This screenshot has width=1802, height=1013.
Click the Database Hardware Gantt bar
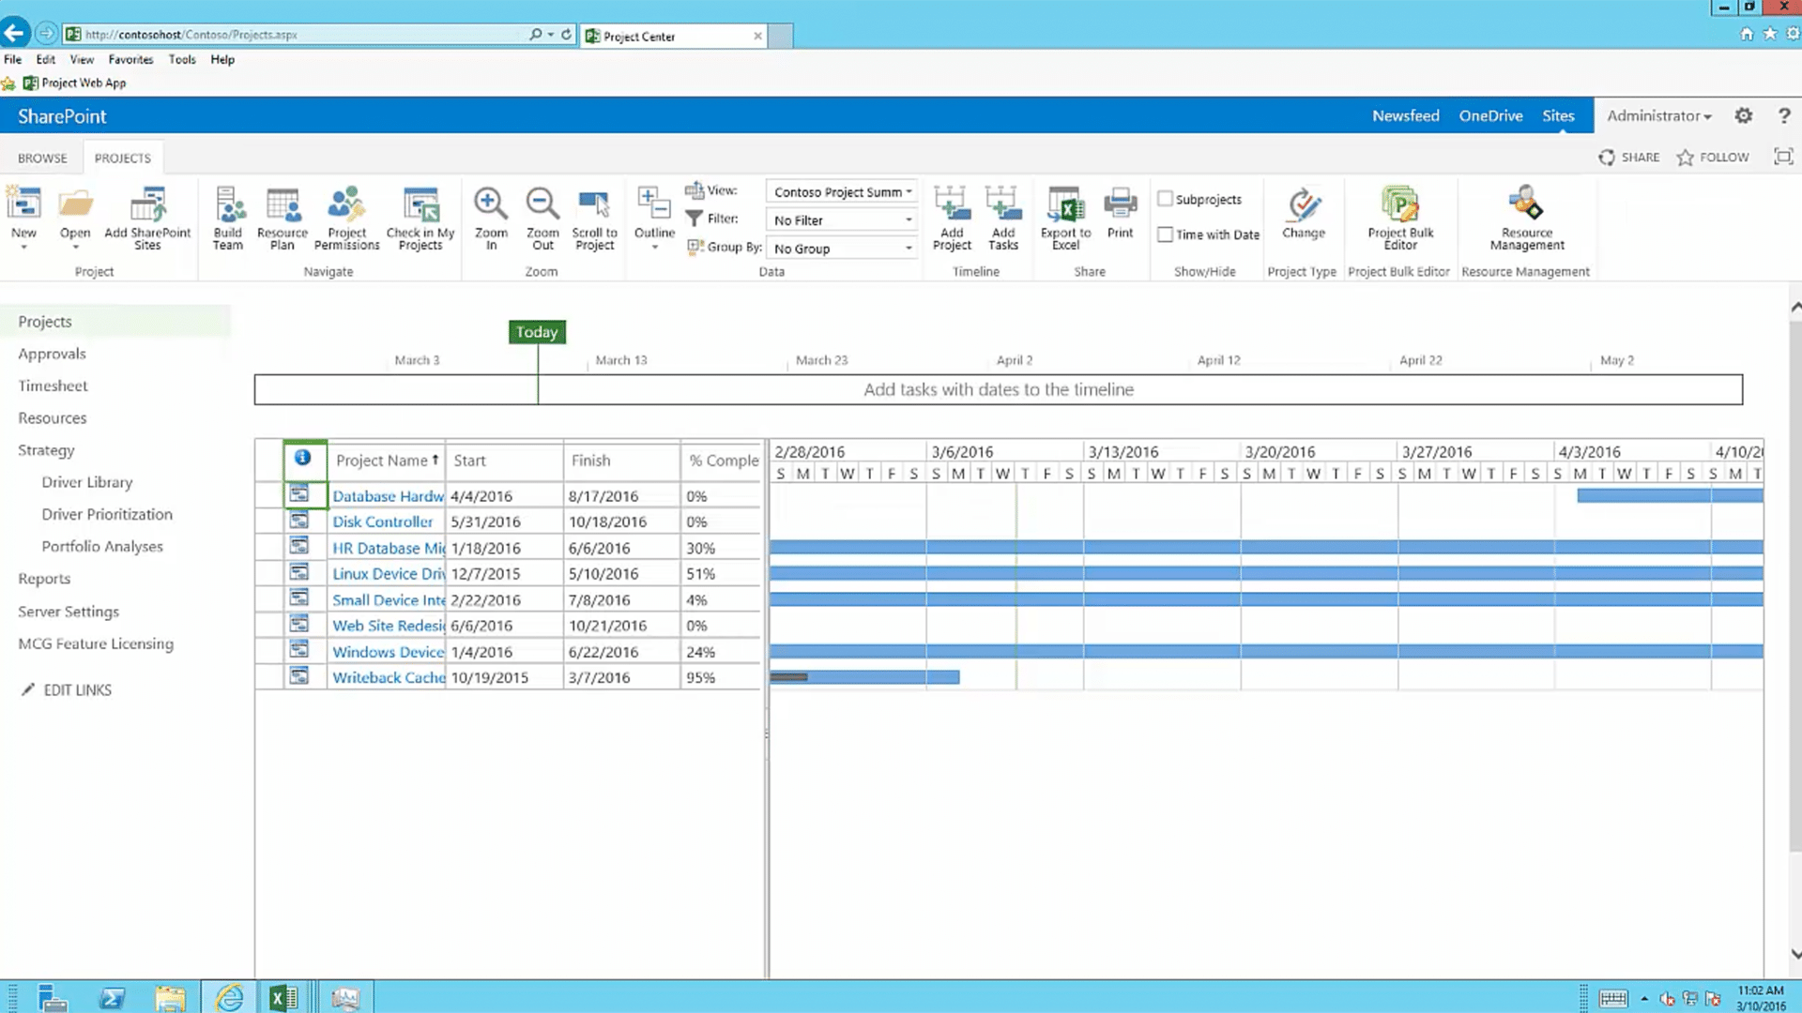[x=1670, y=495]
